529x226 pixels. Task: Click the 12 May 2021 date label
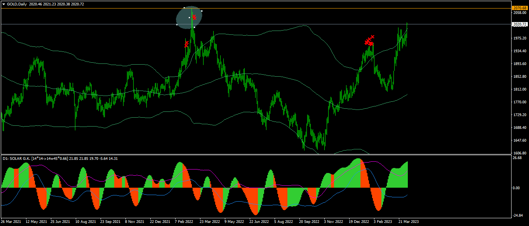37,222
